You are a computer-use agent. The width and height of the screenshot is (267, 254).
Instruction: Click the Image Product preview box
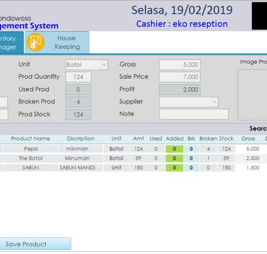tap(252, 95)
